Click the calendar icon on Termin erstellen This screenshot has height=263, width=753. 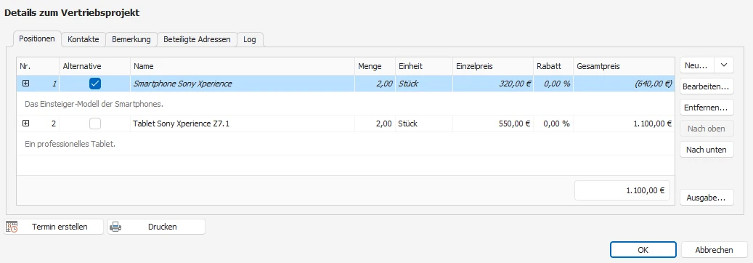12,227
